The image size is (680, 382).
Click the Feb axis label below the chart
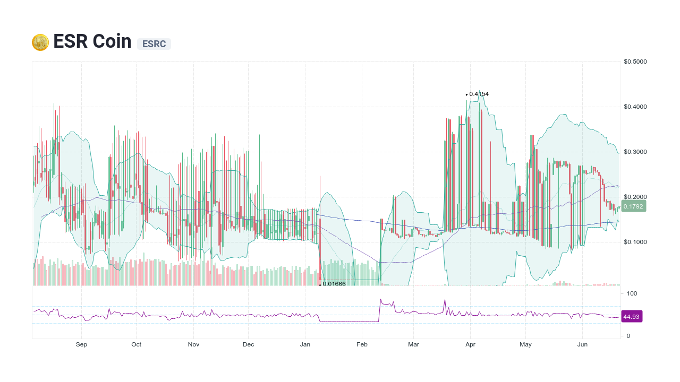click(x=362, y=344)
